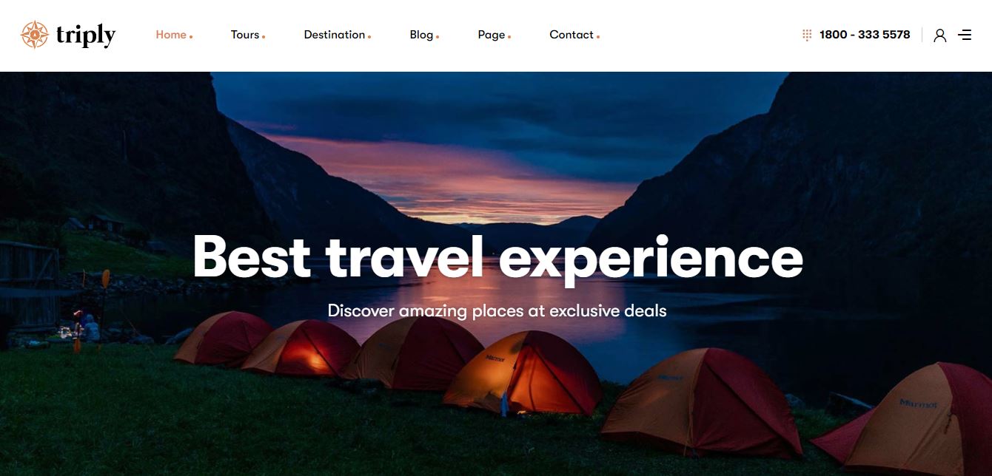Image resolution: width=992 pixels, height=476 pixels.
Task: Expand the dot indicator beside Page
Action: point(509,36)
